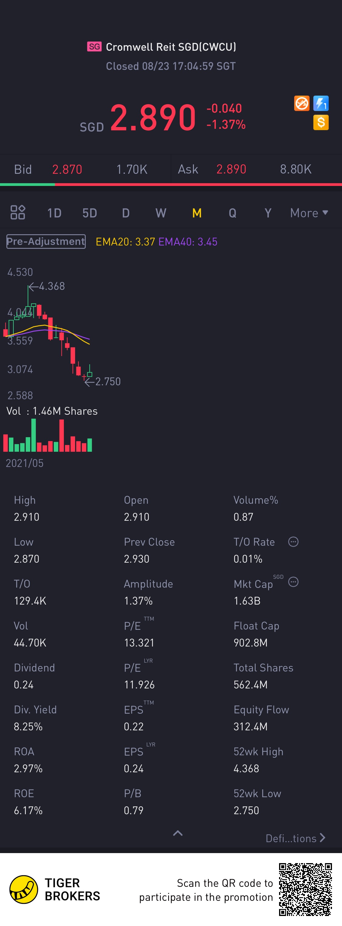Tap the orange no-short-selling icon

pyautogui.click(x=301, y=104)
